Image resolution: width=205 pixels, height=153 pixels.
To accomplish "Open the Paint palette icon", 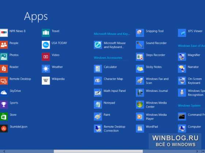I will (98, 117).
